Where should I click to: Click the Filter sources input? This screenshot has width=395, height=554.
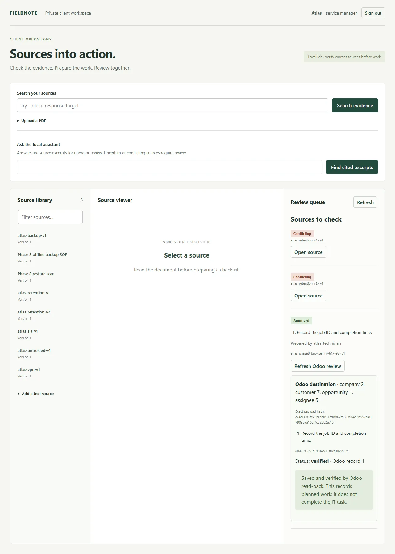pyautogui.click(x=50, y=217)
